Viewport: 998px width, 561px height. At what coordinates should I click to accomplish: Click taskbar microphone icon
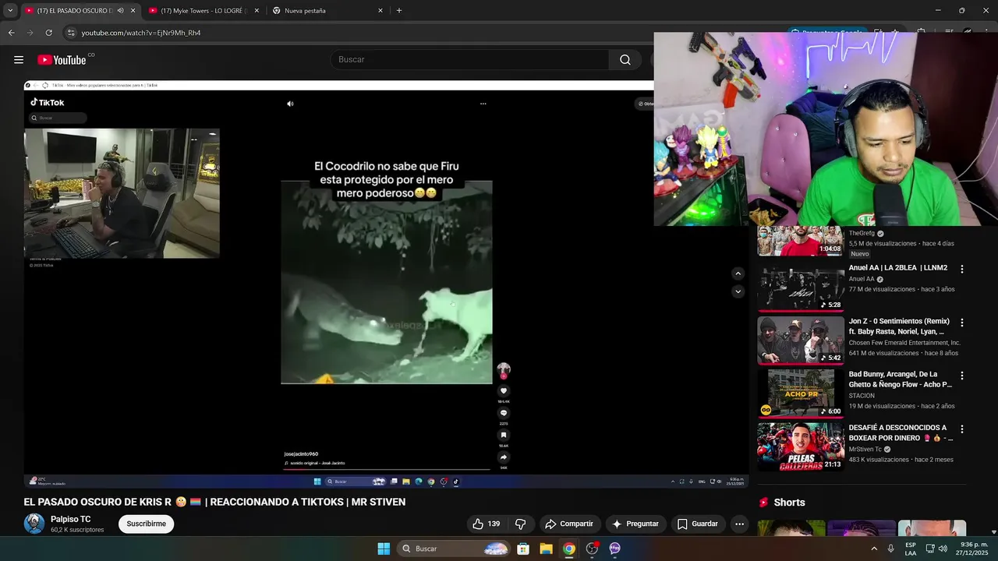pyautogui.click(x=890, y=549)
